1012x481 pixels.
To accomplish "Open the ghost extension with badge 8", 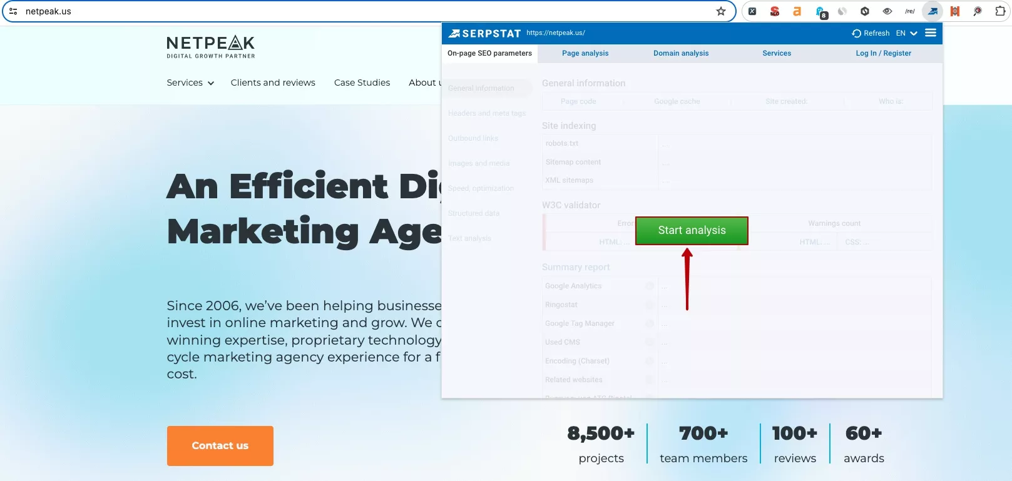I will [x=820, y=11].
